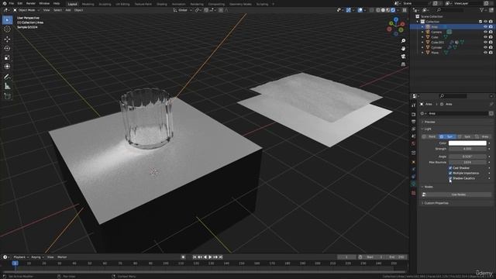Open the timeline Keying dropdown
496x279 pixels.
pyautogui.click(x=37, y=257)
